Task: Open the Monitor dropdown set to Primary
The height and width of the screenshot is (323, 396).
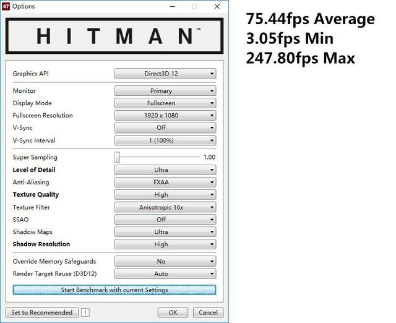Action: pos(165,91)
